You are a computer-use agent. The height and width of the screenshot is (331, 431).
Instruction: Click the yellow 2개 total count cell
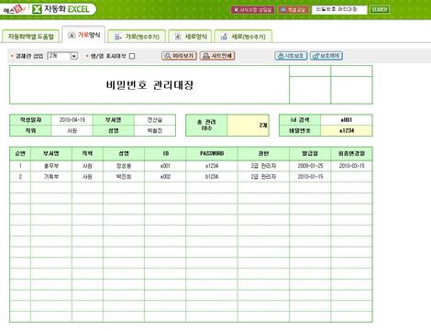(248, 125)
